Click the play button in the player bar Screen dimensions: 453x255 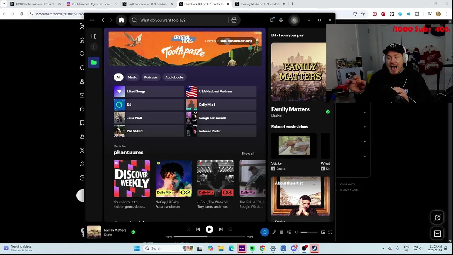pyautogui.click(x=210, y=229)
